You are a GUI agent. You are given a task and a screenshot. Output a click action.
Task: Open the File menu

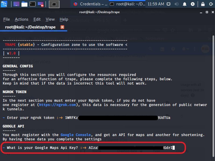point(6,19)
